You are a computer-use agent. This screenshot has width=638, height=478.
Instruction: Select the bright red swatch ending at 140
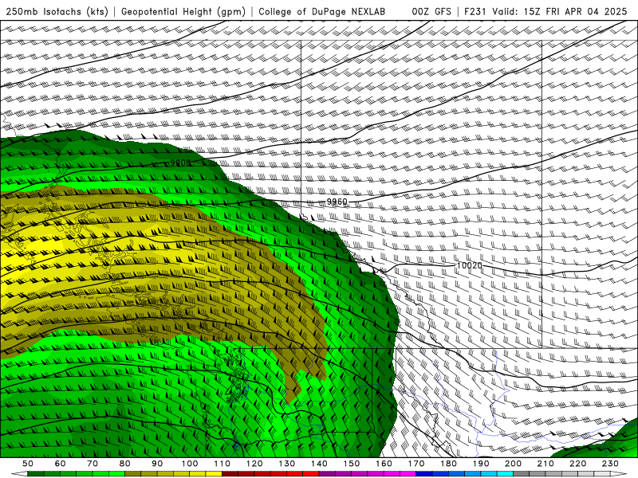311,474
